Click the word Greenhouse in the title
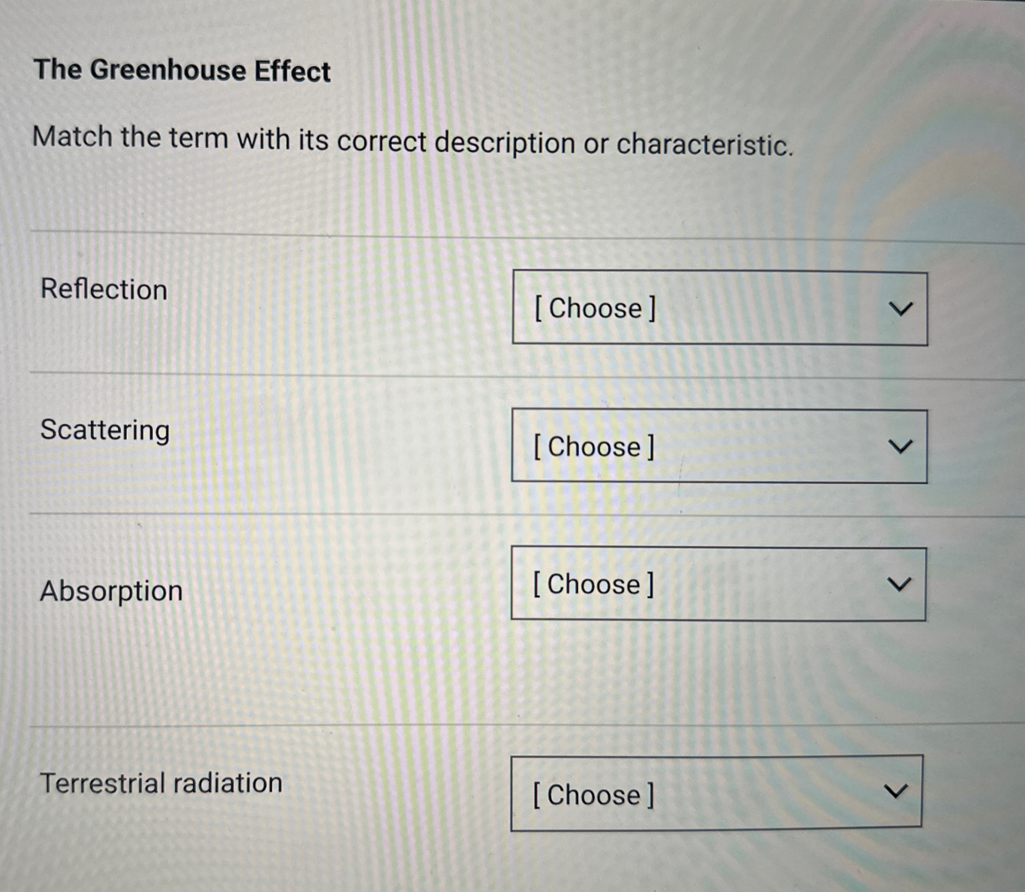The height and width of the screenshot is (892, 1025). pos(168,70)
